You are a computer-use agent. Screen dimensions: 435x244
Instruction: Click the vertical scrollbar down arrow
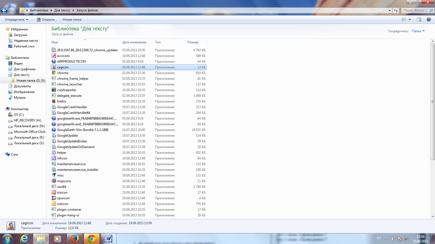click(433, 217)
